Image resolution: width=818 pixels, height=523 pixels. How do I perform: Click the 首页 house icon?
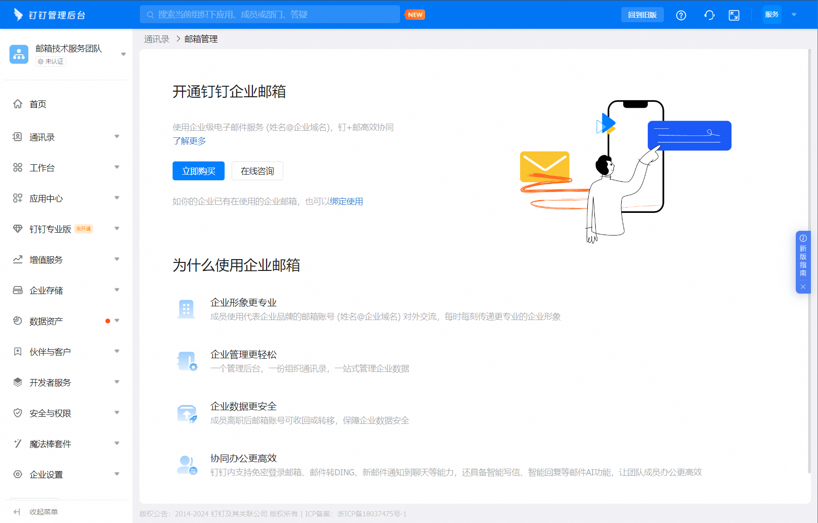pos(17,104)
